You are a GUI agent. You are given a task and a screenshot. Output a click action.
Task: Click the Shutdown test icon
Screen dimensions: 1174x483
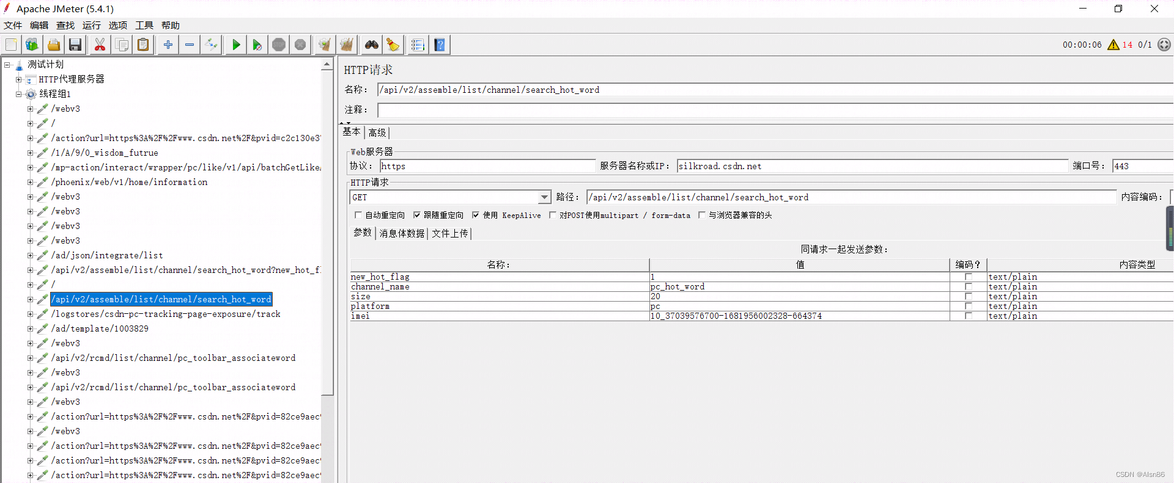[300, 45]
